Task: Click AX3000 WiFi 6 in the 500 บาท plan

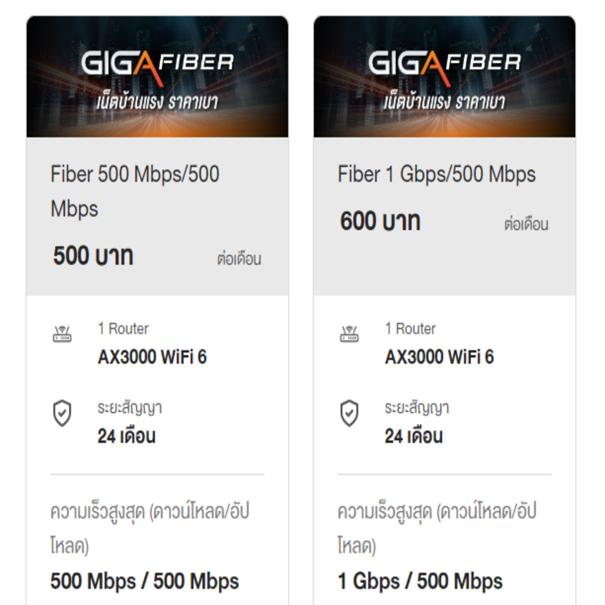Action: (x=152, y=357)
